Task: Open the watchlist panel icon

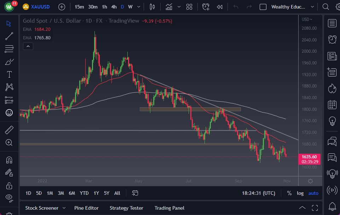Action: point(332,23)
